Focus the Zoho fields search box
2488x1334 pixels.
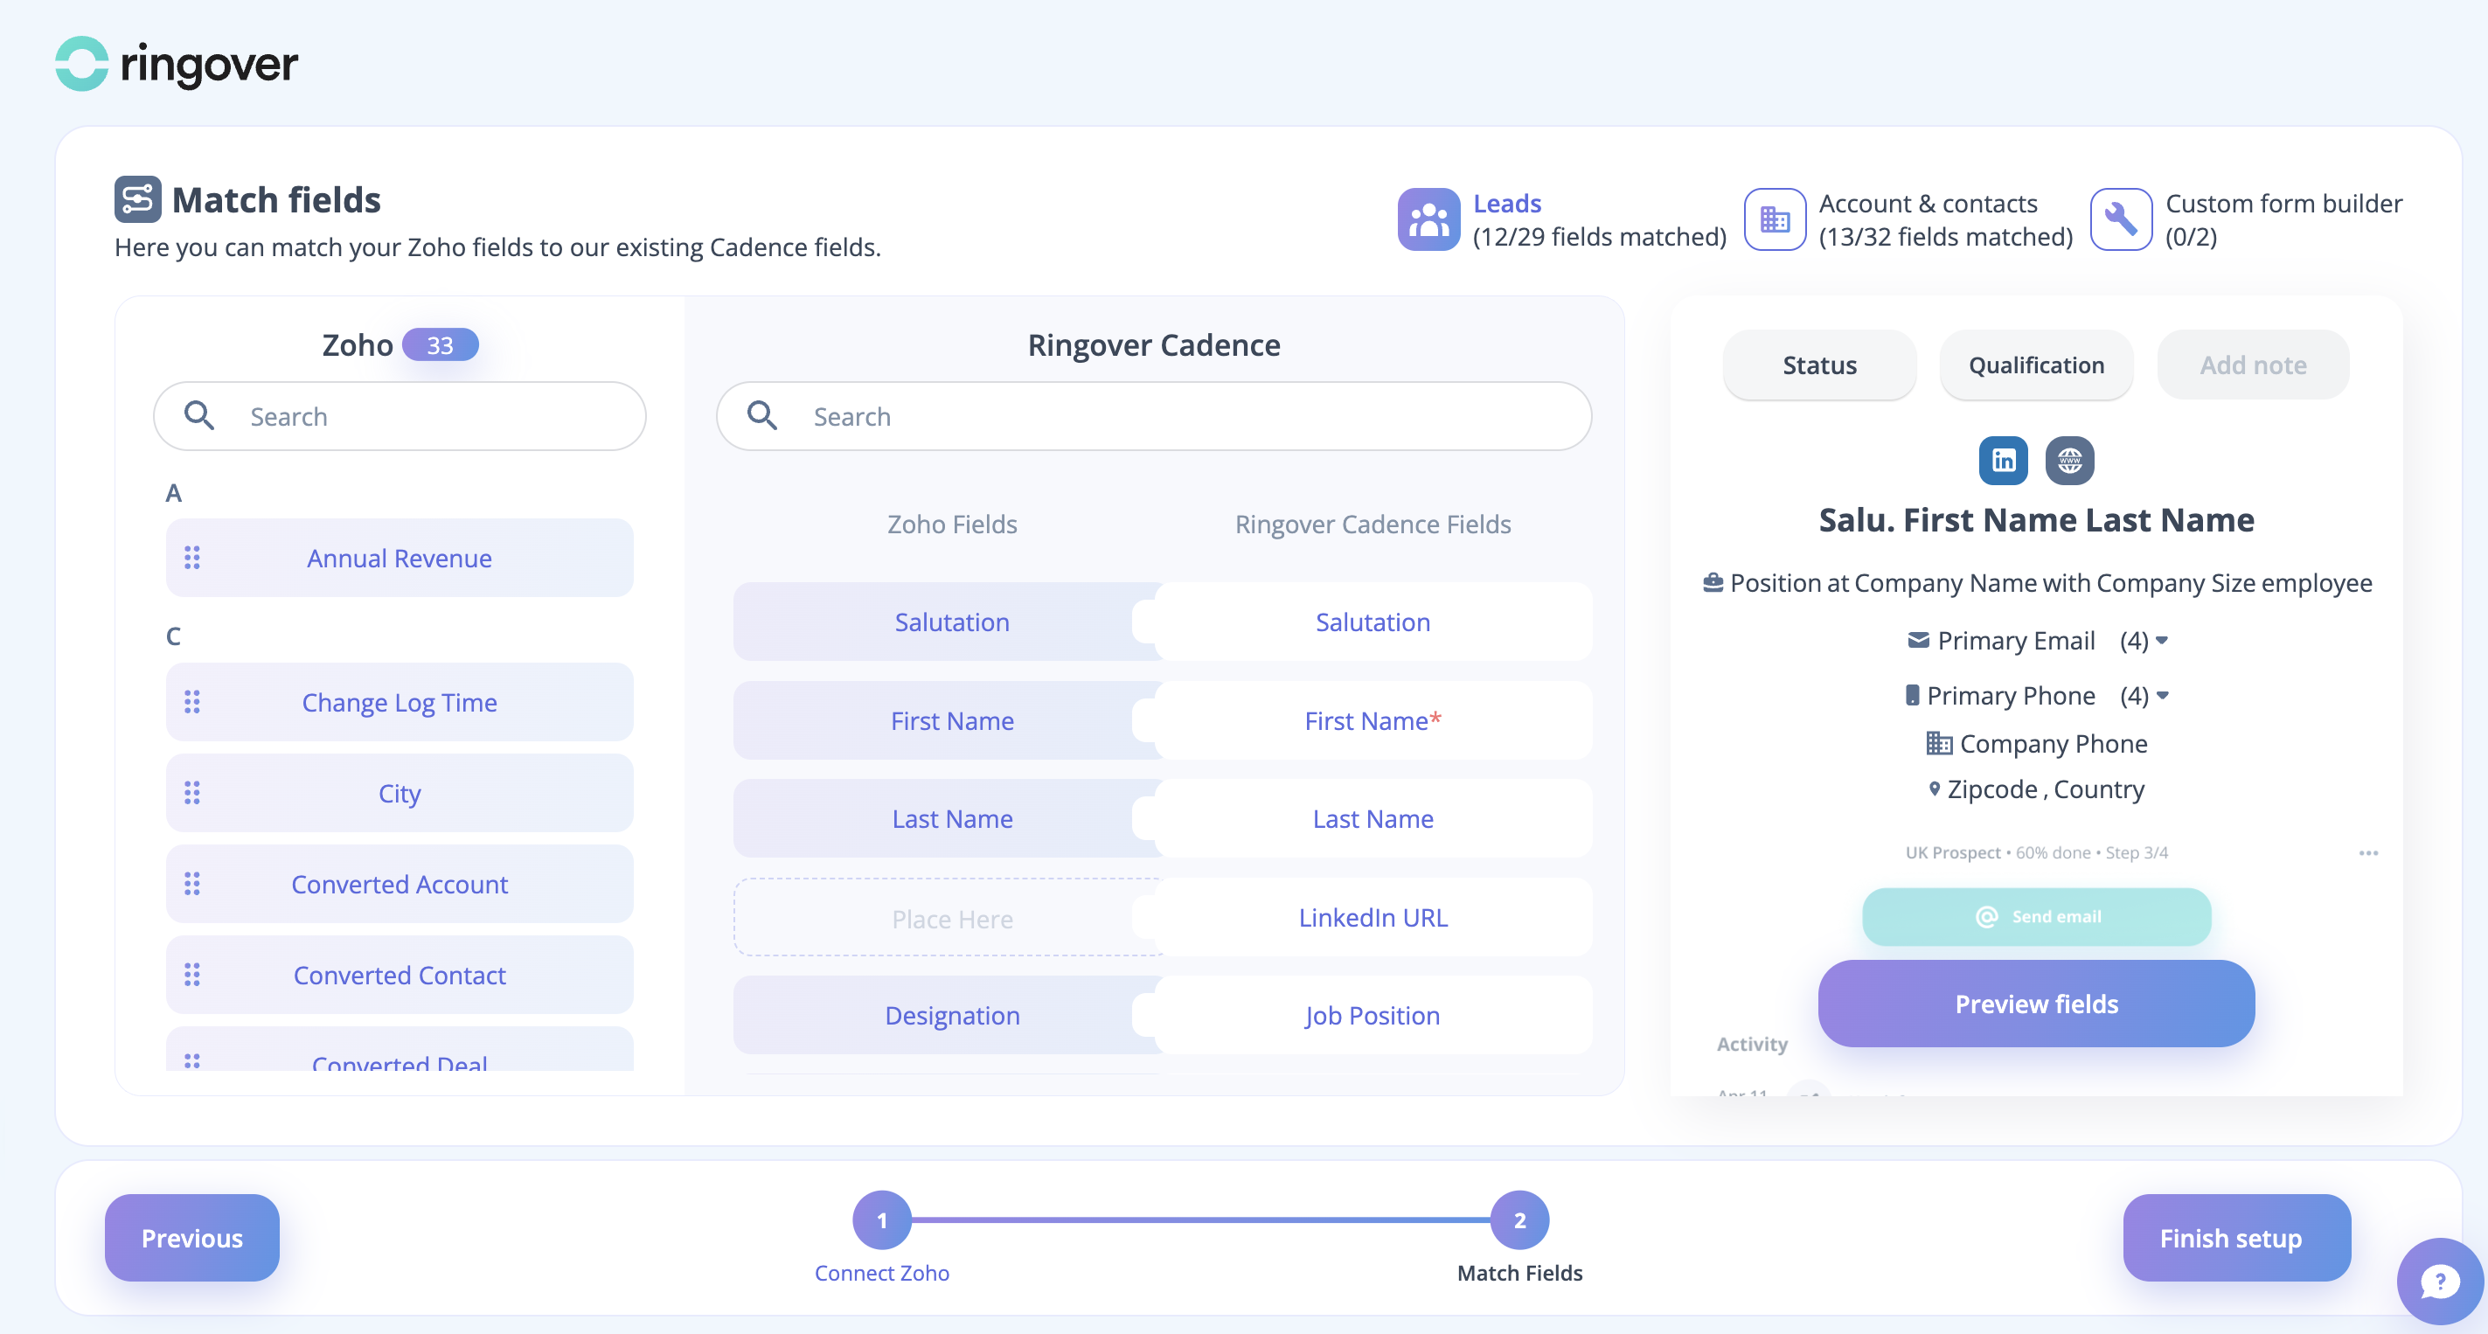(400, 415)
